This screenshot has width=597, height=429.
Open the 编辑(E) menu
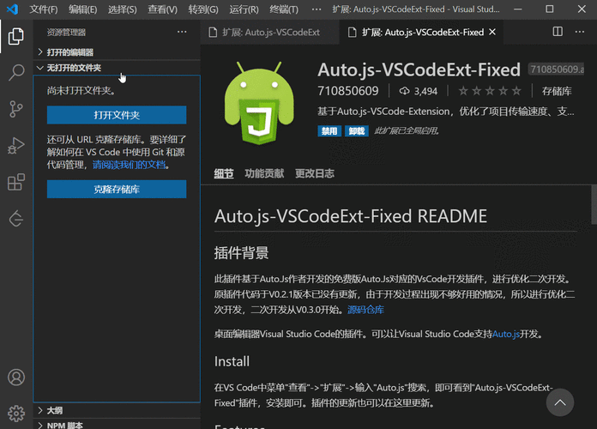(83, 9)
